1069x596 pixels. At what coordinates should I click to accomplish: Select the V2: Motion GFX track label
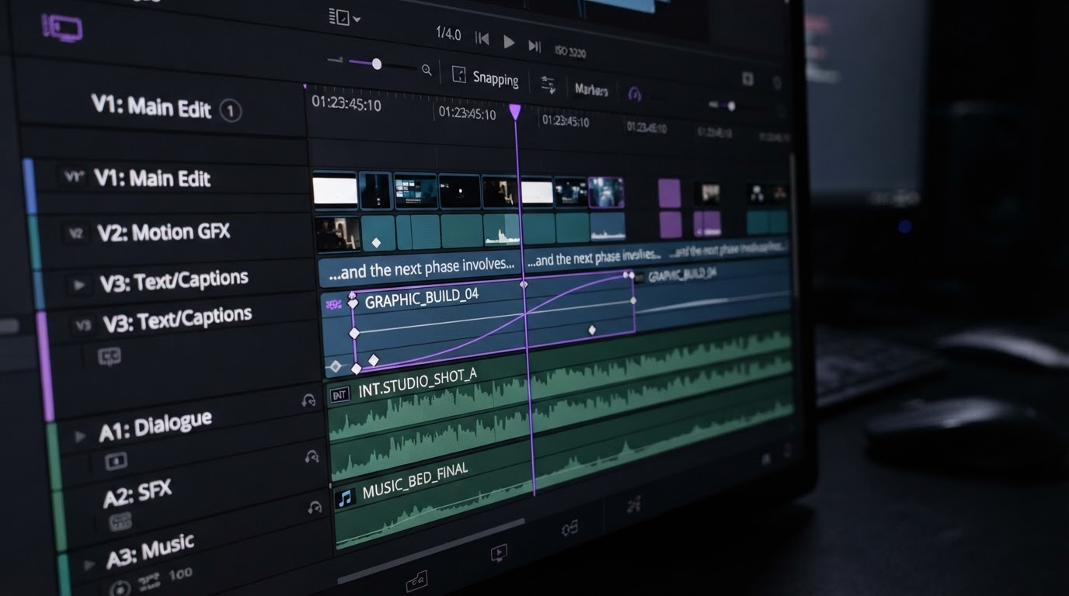pos(164,231)
